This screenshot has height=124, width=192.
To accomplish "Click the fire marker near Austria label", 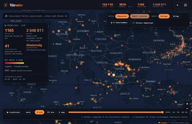I will click(x=97, y=47).
